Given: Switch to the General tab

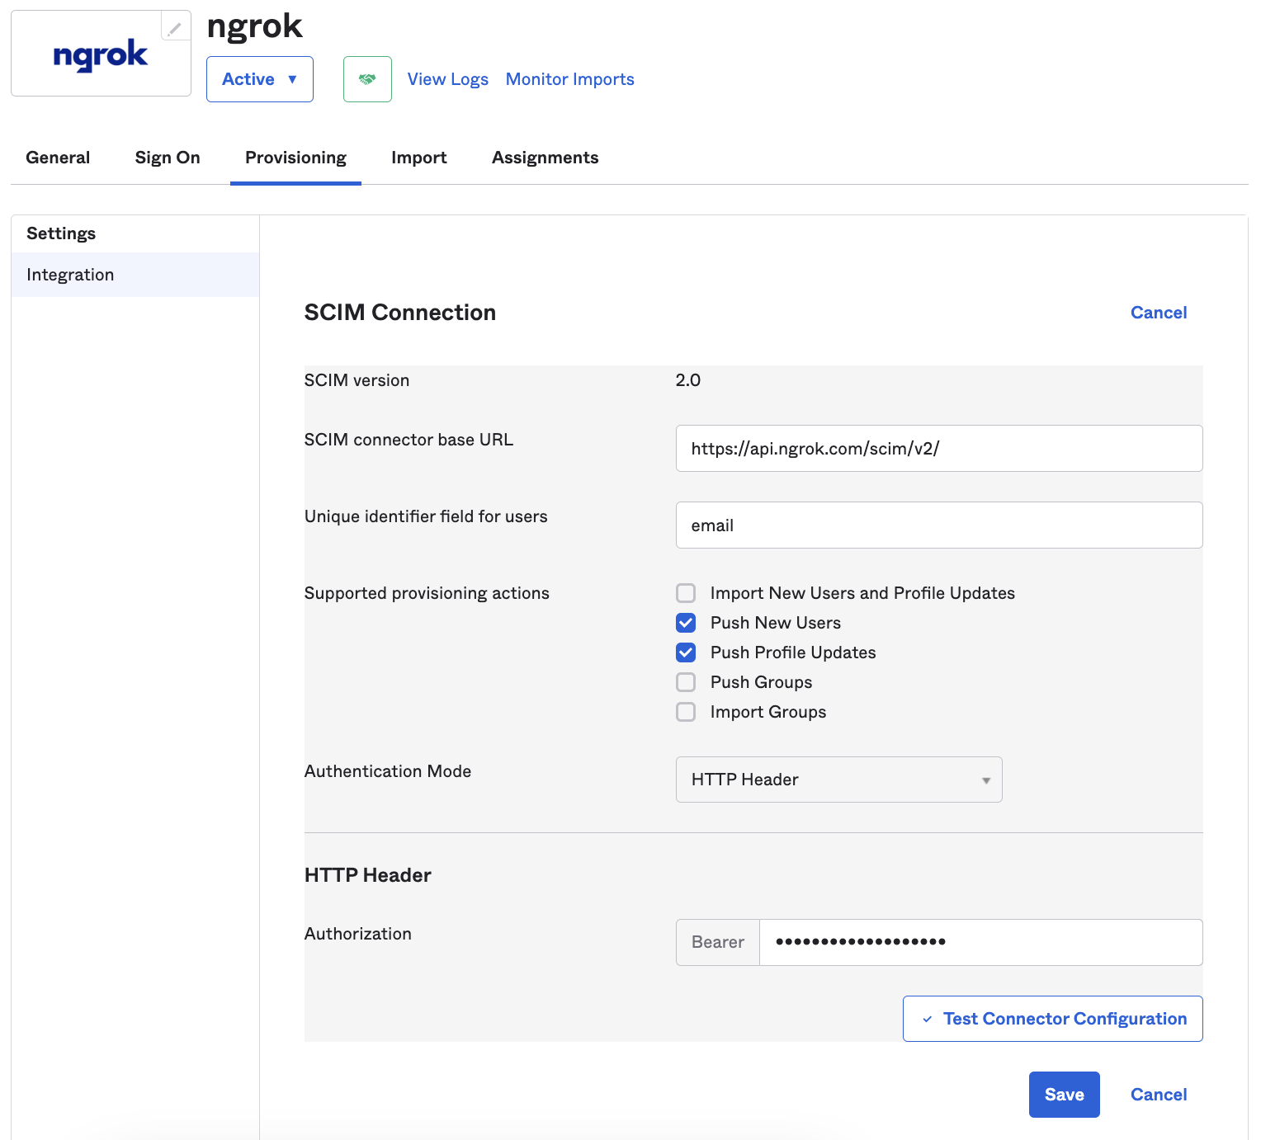Looking at the screenshot, I should tap(58, 157).
